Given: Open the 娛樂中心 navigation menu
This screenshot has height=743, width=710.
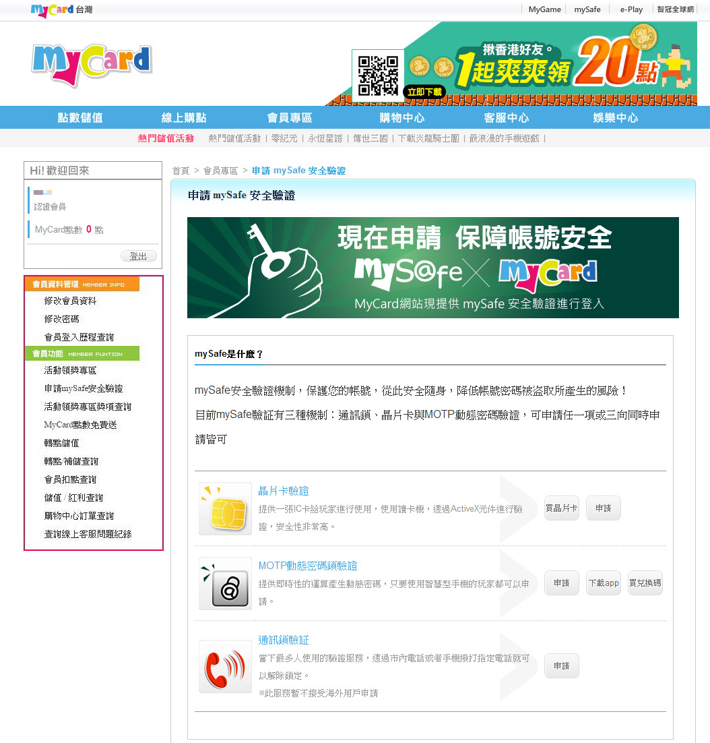Looking at the screenshot, I should coord(615,117).
